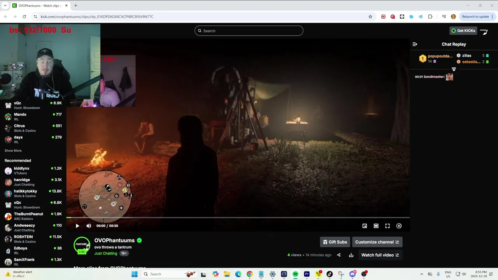Show hidden system tray icons

click(x=421, y=274)
